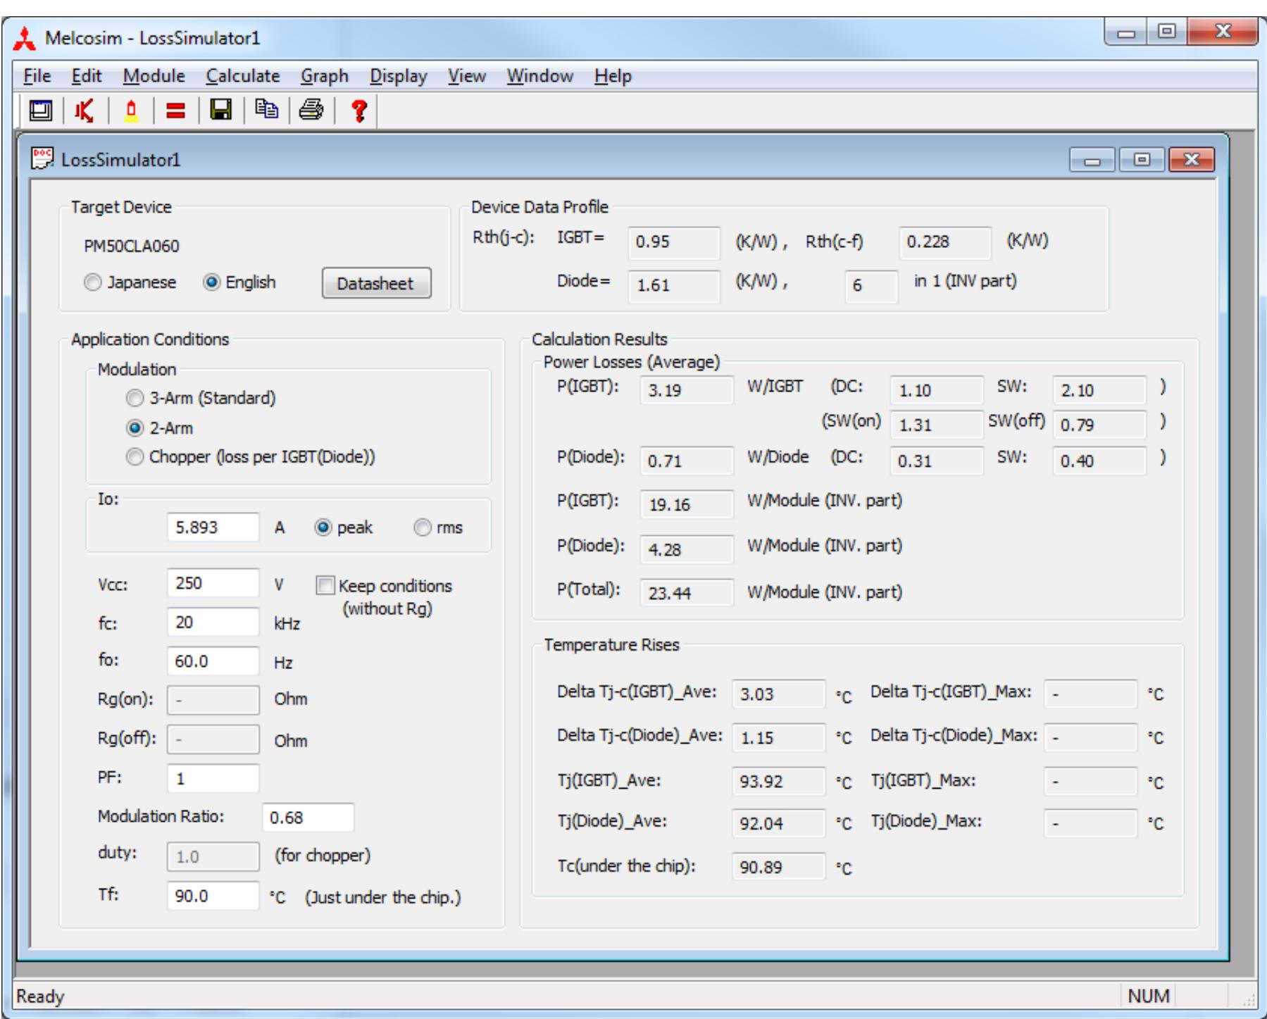
Task: Enable Keep conditions (without Rg) checkbox
Action: (325, 586)
